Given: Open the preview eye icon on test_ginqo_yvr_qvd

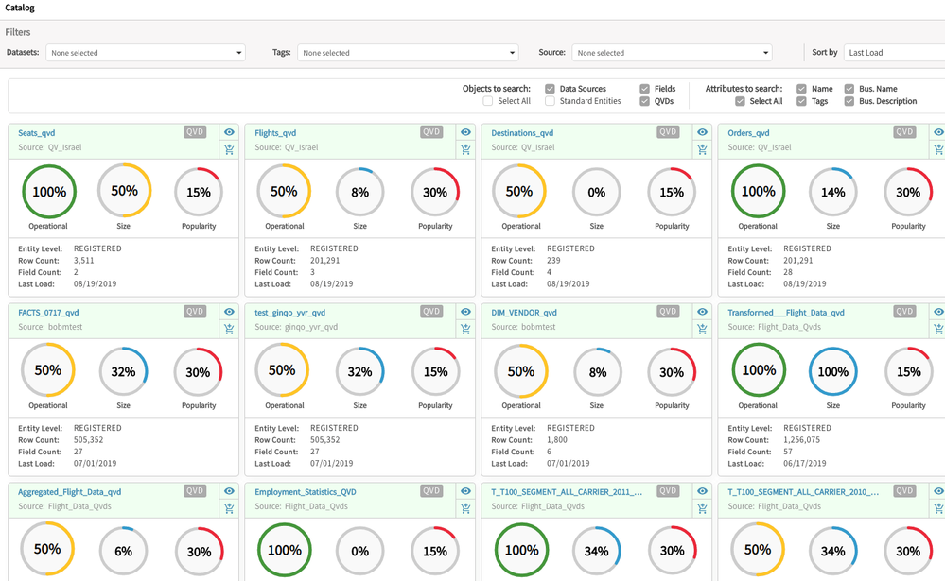Looking at the screenshot, I should click(465, 312).
